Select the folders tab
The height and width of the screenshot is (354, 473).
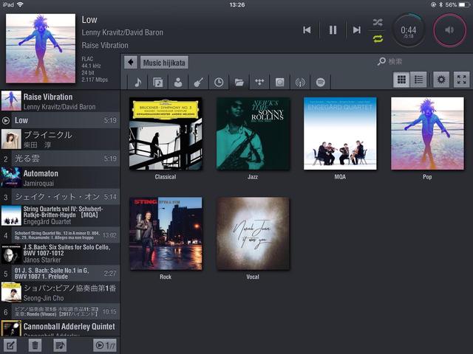239,82
